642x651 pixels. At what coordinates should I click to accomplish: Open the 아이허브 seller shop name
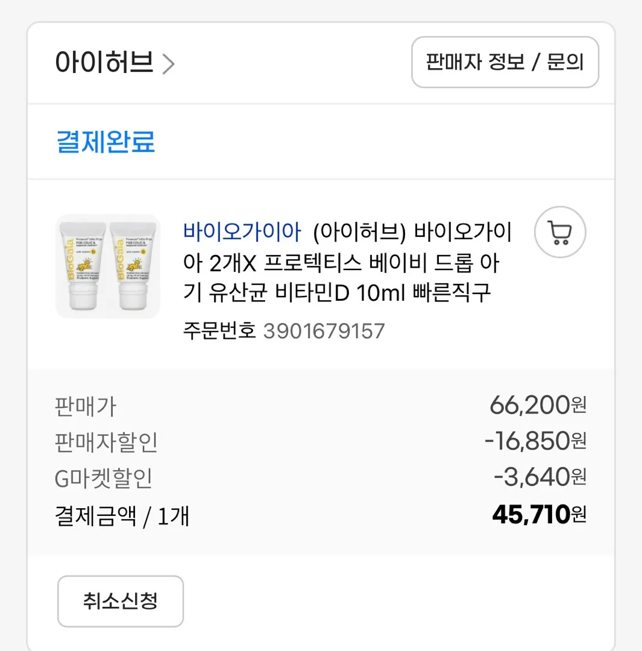pos(104,62)
